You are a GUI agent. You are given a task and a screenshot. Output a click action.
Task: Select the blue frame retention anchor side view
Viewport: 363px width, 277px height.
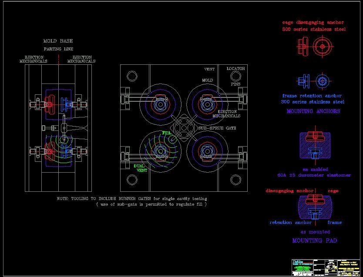pos(304,80)
